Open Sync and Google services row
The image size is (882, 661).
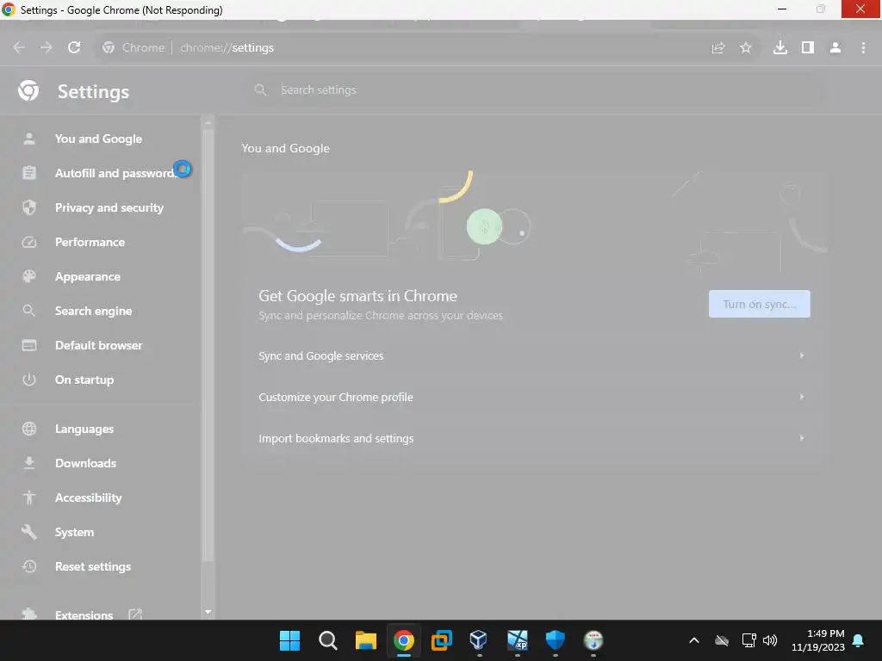534,355
